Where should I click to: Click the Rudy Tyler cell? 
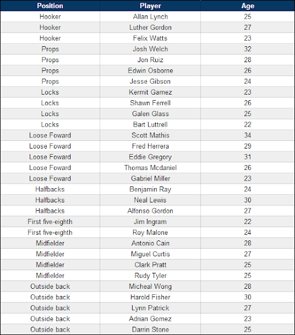click(150, 276)
